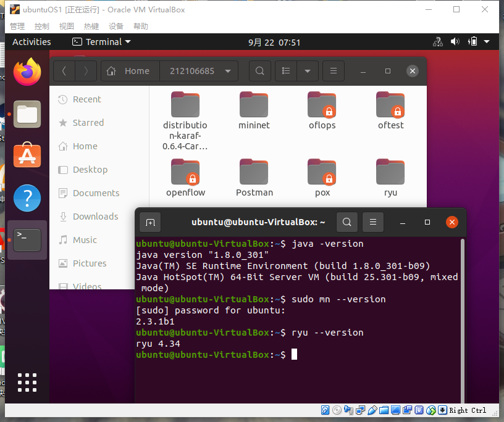
Task: Select the Postman folder
Action: [x=254, y=178]
